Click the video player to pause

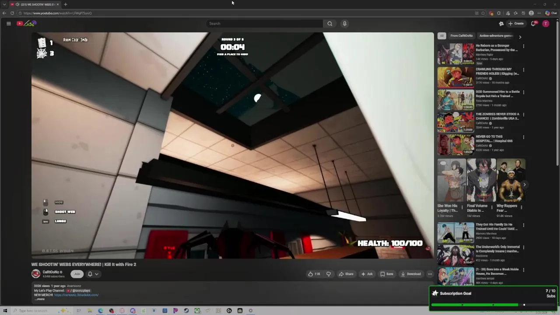pyautogui.click(x=232, y=145)
